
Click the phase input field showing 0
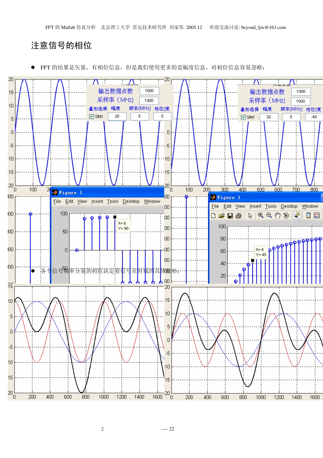(x=162, y=116)
